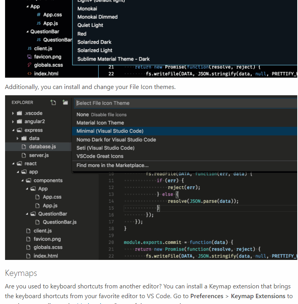Click the EXPLORER panel title
Image resolution: width=298 pixels, height=304 pixels.
click(x=22, y=102)
